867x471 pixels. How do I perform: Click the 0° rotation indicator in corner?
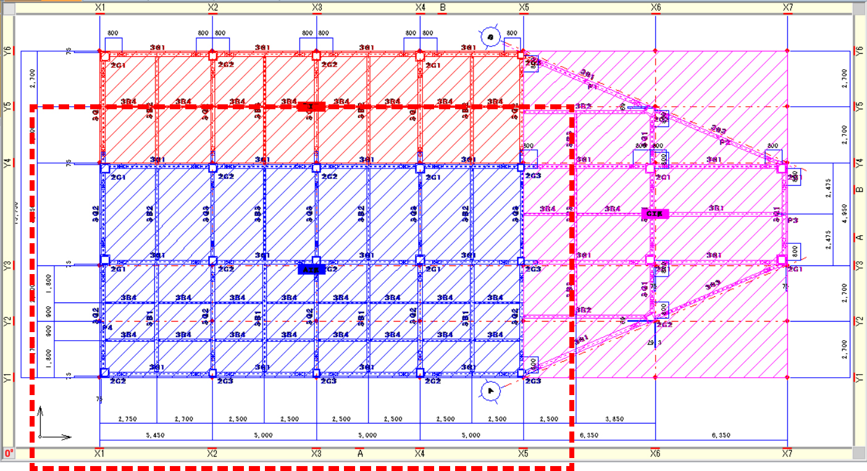point(8,454)
